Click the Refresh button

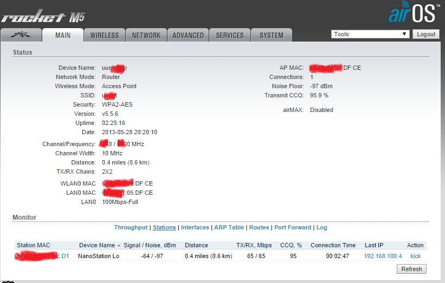pyautogui.click(x=411, y=269)
